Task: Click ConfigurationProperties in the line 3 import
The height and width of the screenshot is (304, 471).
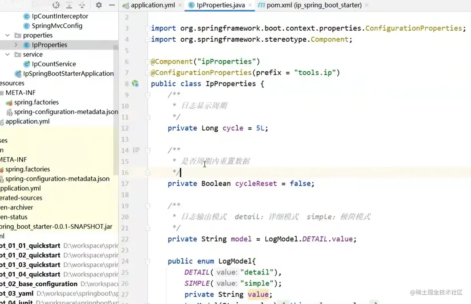Action: click(x=414, y=28)
